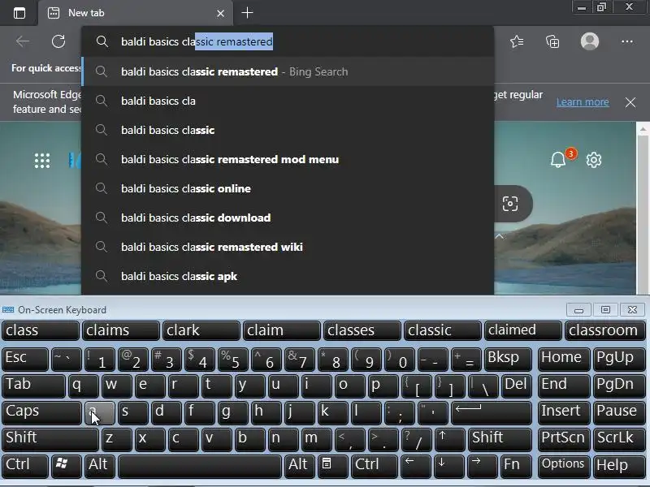This screenshot has height=487, width=650.
Task: Choose suggestion baldi basics classic remastered Bing Search
Action: [288, 71]
